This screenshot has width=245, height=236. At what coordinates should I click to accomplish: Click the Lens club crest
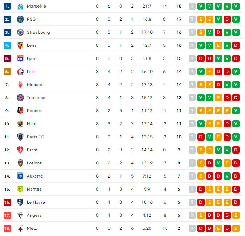click(x=20, y=45)
